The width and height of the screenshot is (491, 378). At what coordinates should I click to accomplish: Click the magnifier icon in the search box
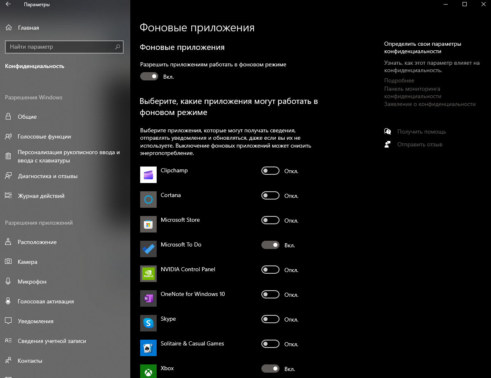[x=117, y=47]
